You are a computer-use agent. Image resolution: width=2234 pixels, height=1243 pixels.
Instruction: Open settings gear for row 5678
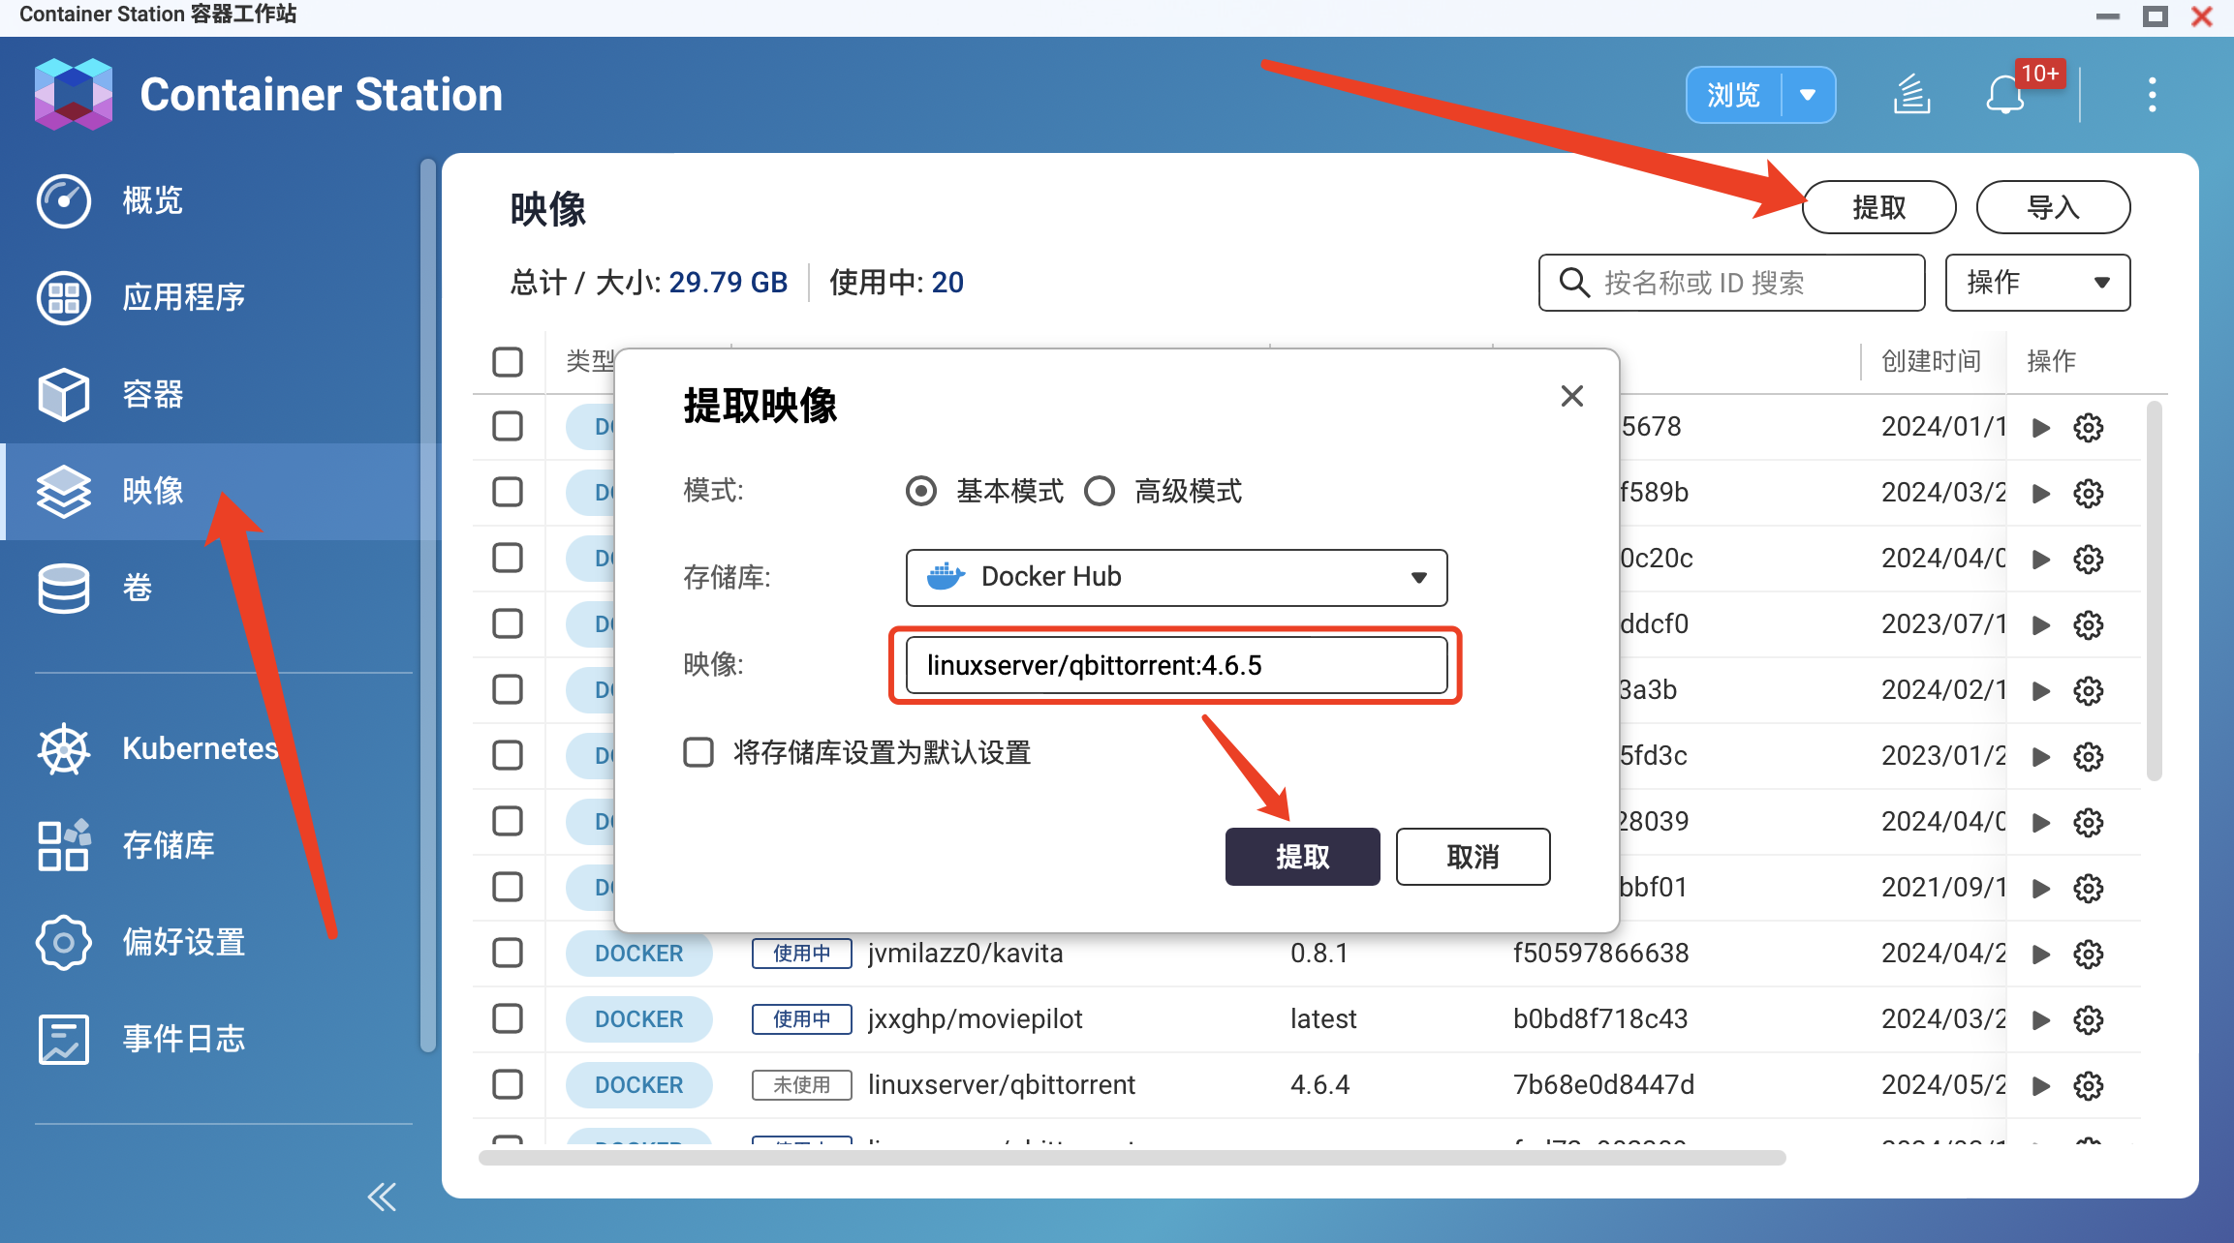point(2088,427)
